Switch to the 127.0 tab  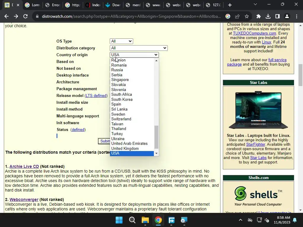[x=213, y=5]
